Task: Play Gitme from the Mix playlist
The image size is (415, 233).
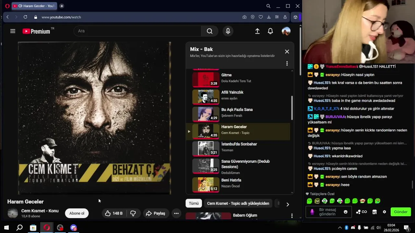Action: (x=238, y=79)
